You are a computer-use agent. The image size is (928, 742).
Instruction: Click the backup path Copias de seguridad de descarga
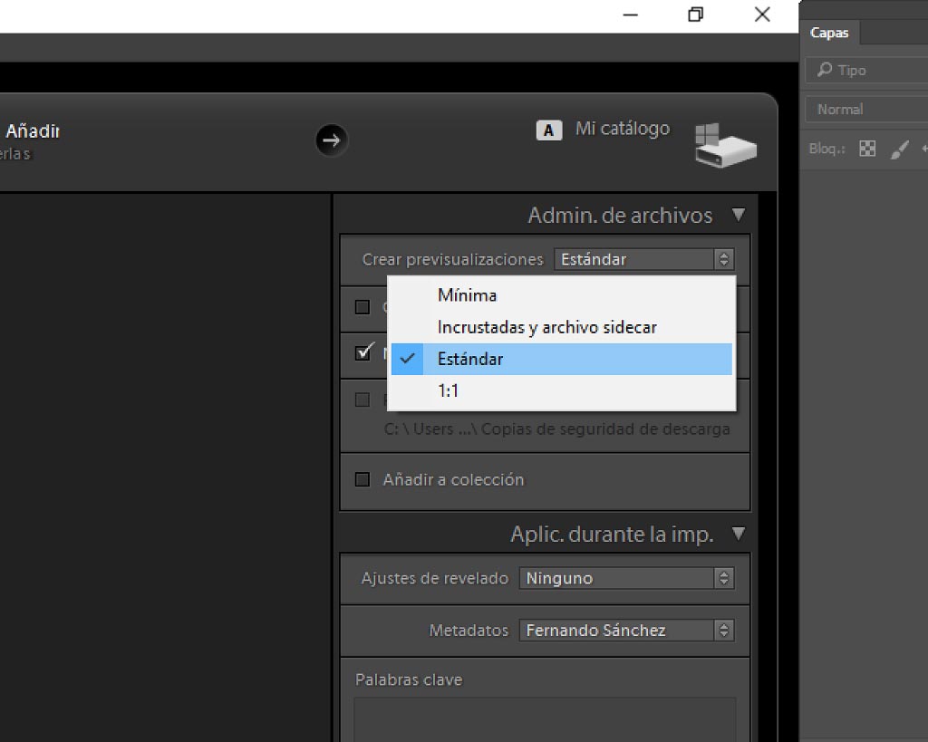(557, 429)
